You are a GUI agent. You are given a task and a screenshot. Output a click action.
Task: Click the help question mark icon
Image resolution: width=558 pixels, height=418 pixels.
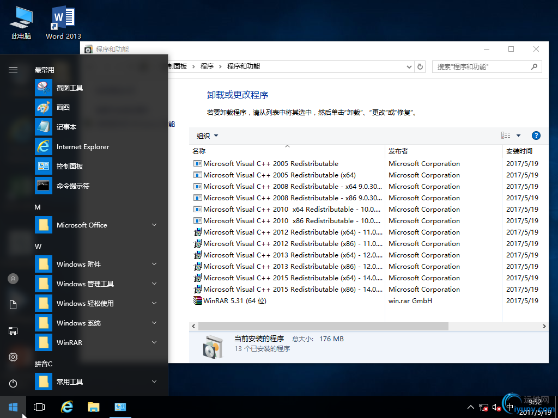tap(536, 136)
